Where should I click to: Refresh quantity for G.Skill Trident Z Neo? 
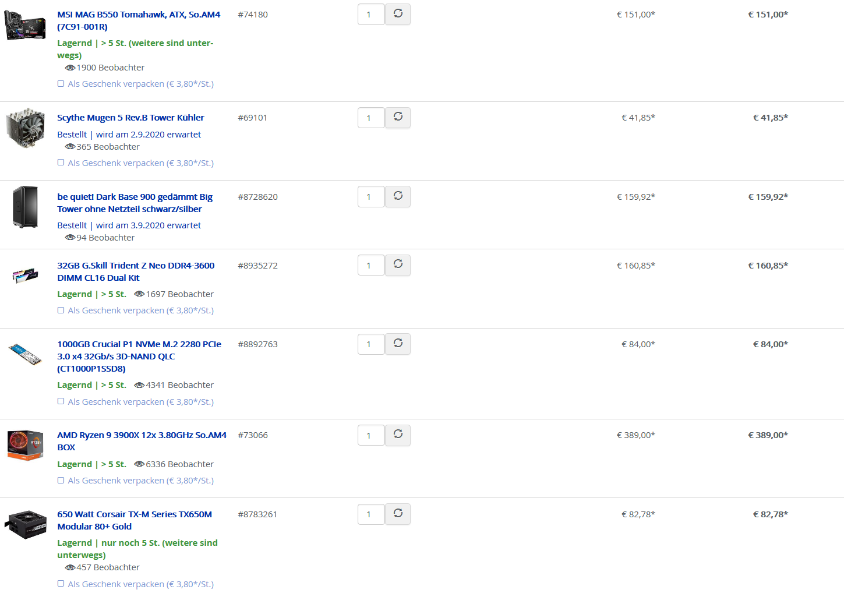[x=398, y=265]
